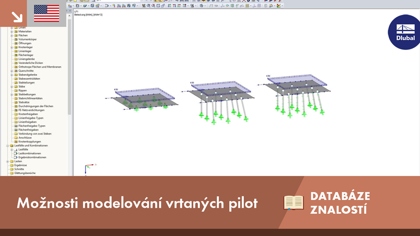This screenshot has height=236, width=420.
Task: Click the view in Y-direction toolbar icon
Action: tap(174, 6)
